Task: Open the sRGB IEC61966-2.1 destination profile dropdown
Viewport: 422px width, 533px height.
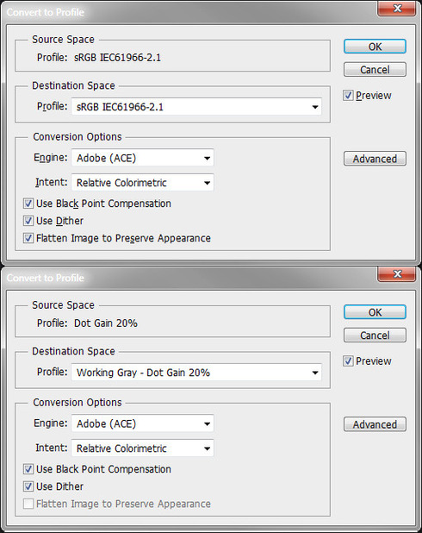Action: (196, 107)
